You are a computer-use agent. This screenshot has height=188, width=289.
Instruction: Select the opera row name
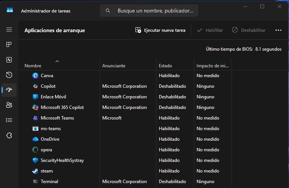(x=46, y=150)
